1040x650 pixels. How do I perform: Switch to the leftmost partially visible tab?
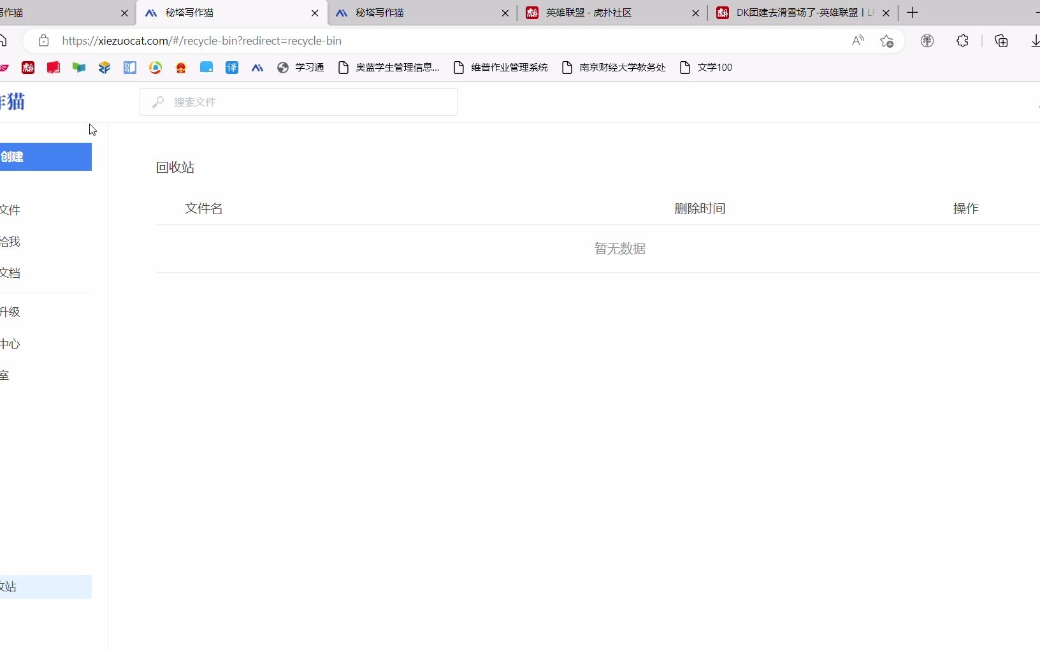pos(67,13)
